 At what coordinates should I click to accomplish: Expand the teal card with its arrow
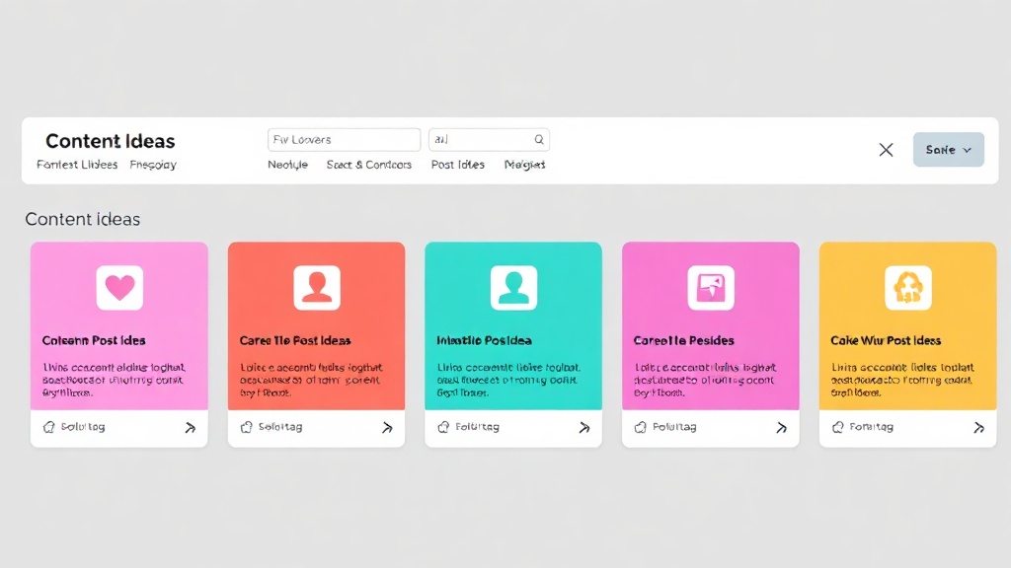click(584, 427)
